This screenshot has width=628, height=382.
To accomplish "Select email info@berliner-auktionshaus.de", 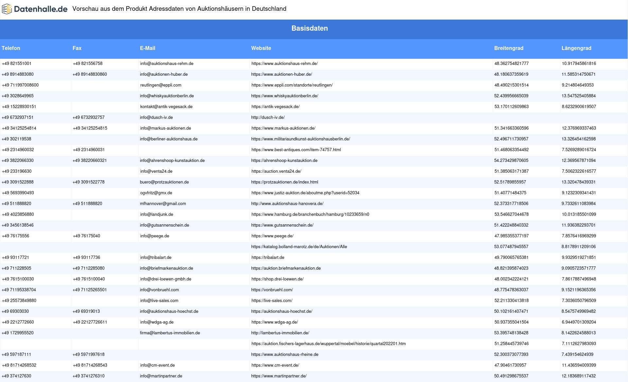I will [x=169, y=139].
